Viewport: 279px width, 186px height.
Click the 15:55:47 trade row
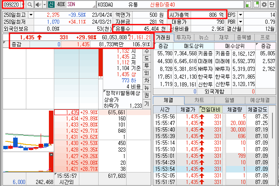pos(211,123)
